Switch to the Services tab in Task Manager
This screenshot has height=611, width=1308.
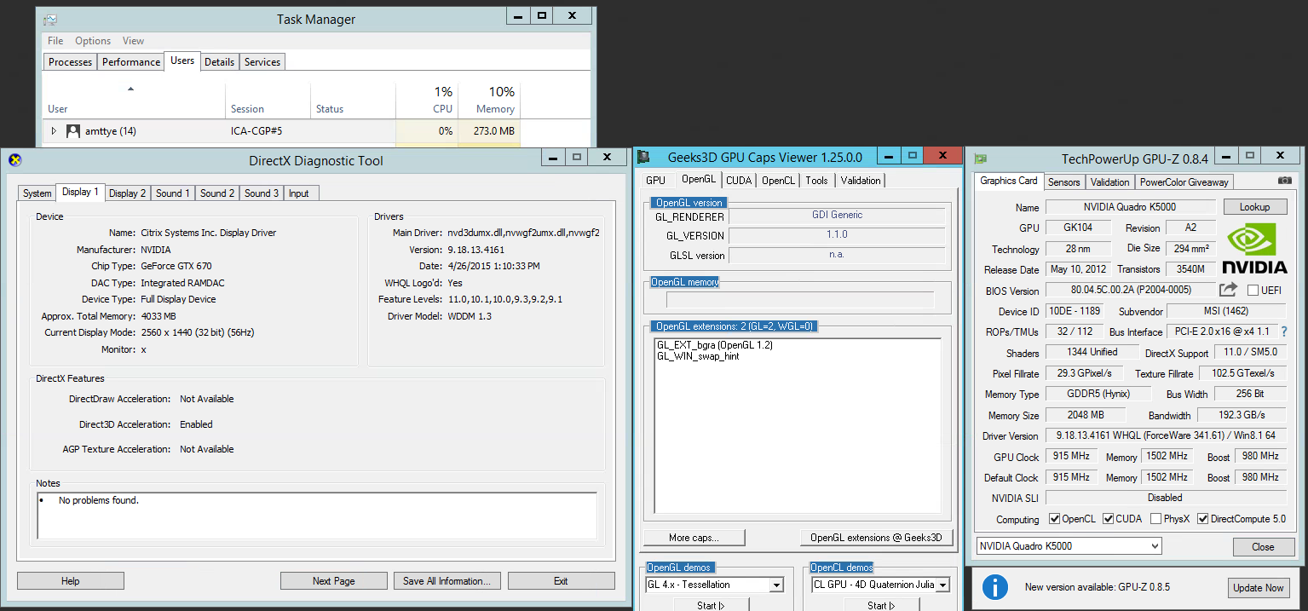click(x=262, y=62)
